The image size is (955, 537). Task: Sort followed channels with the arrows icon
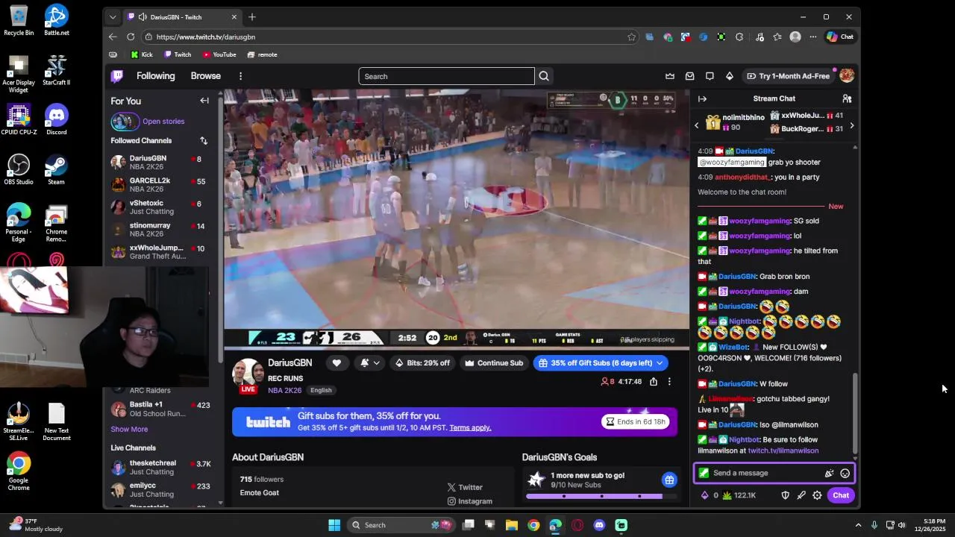(204, 140)
